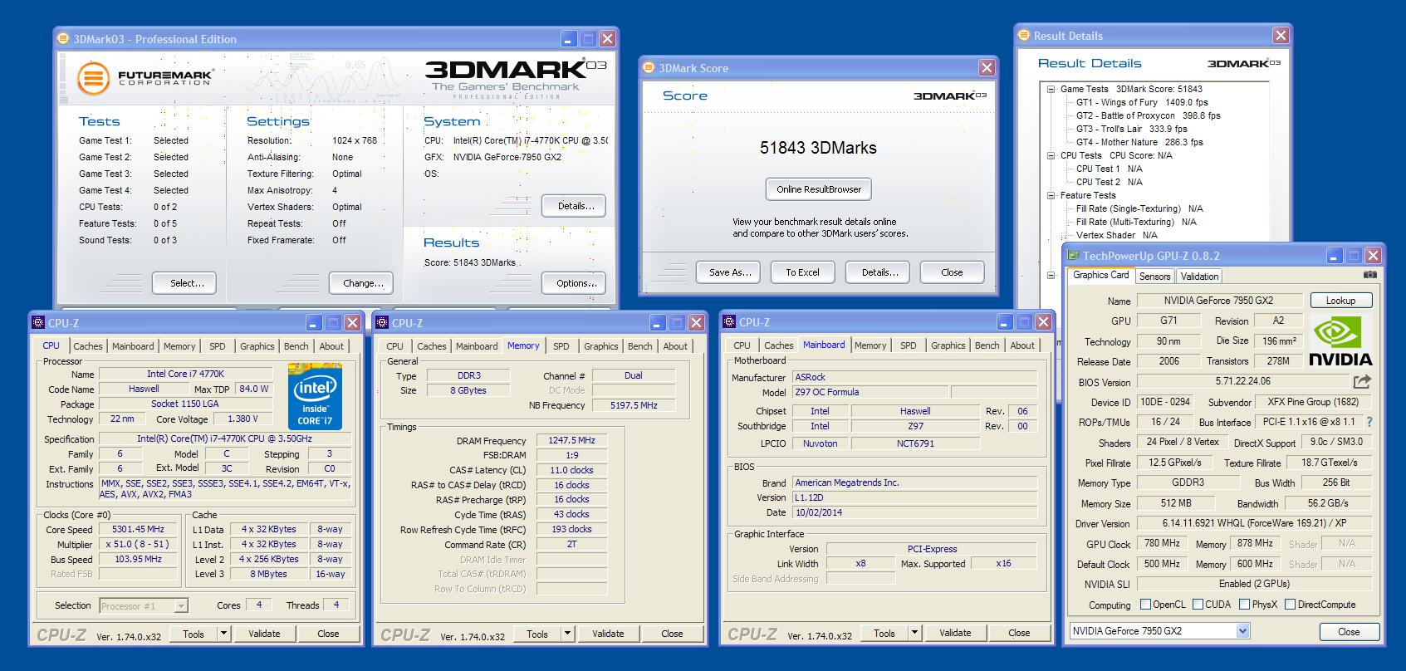Open Caches tab in CPU-Z processor window

coord(88,346)
